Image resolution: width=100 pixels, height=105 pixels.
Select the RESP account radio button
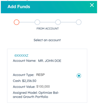[79, 76]
